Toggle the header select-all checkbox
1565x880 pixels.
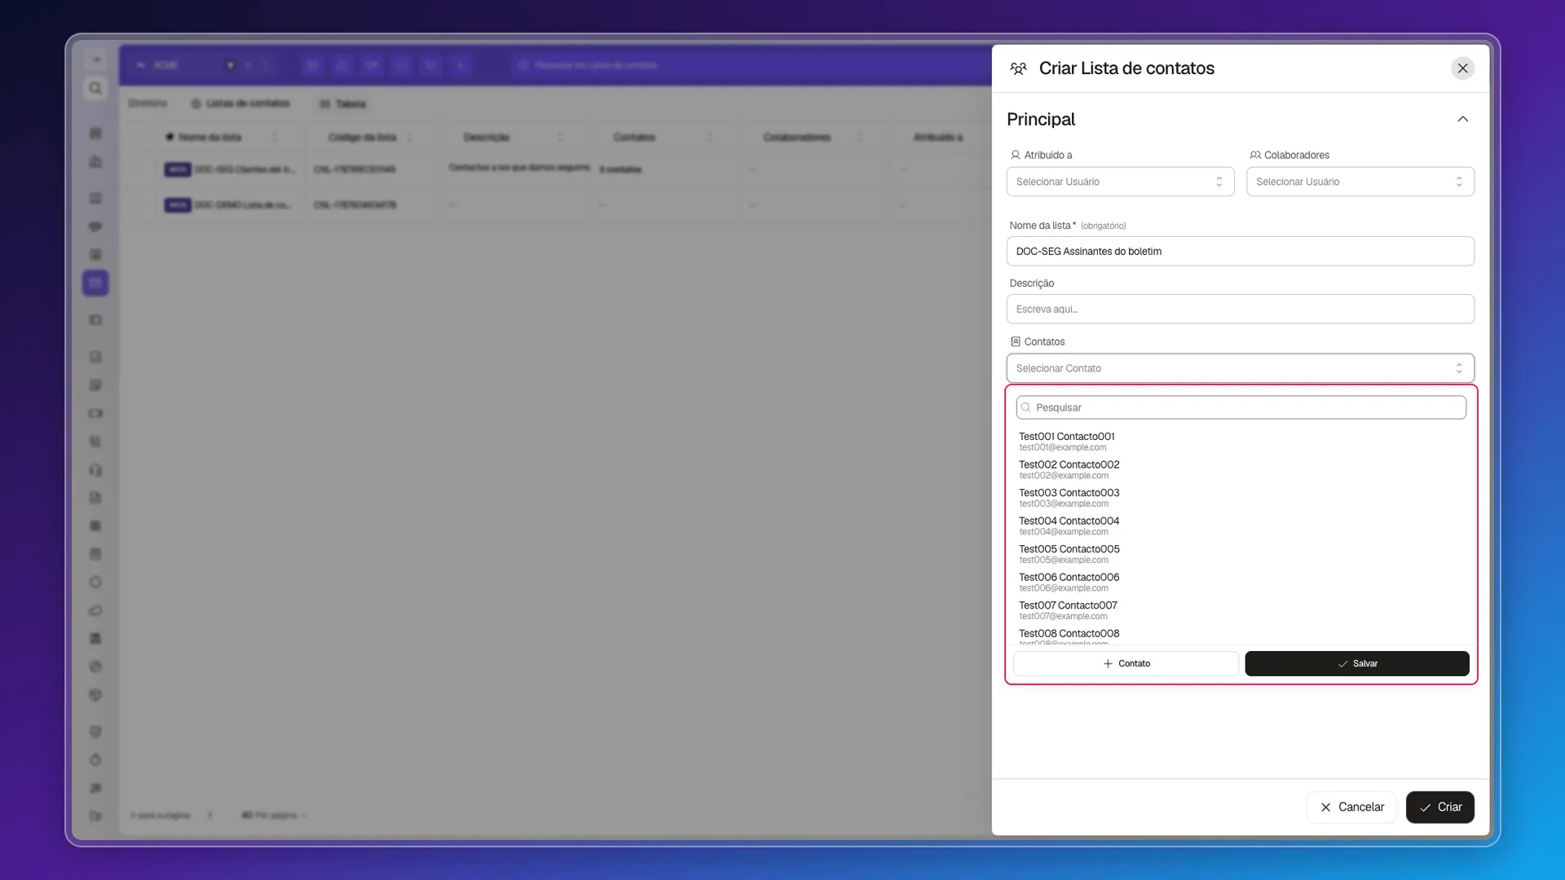(137, 137)
